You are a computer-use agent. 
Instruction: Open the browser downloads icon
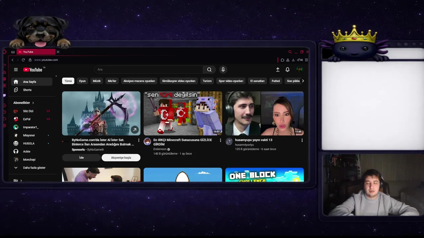click(x=293, y=60)
